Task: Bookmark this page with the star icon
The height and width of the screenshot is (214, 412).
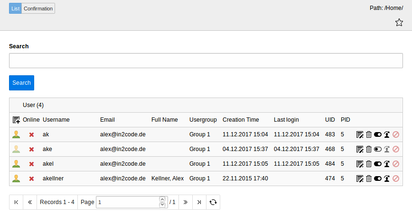Action: [x=399, y=22]
